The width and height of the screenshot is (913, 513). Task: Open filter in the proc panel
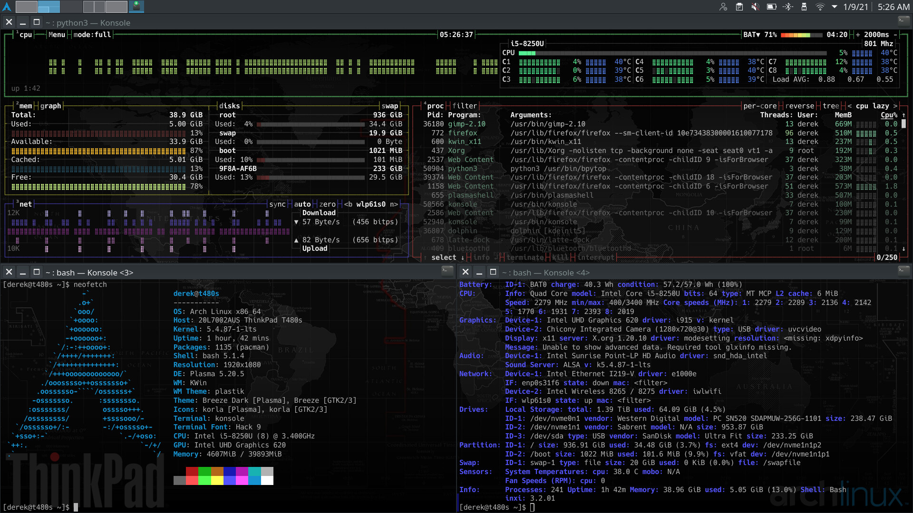465,105
